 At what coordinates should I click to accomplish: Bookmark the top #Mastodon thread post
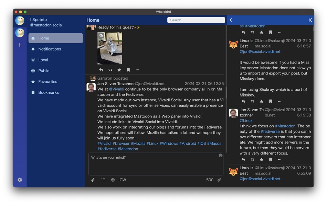point(271,32)
